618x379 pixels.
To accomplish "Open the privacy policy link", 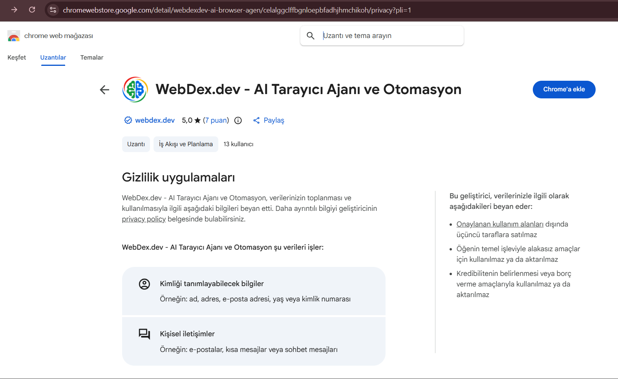I will pos(144,219).
